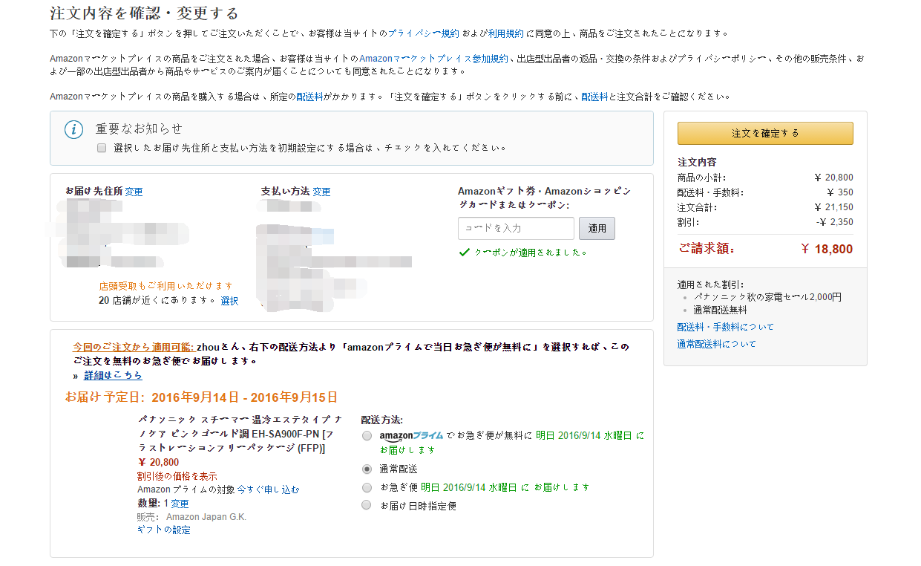
Task: Check the default address and payment checkbox
Action: click(102, 148)
